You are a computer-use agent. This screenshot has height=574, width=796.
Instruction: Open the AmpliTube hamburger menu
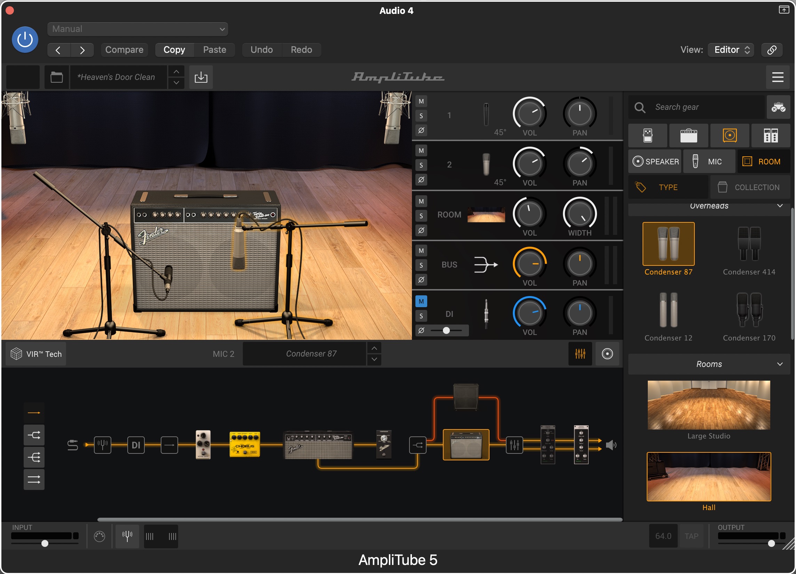[x=778, y=77]
